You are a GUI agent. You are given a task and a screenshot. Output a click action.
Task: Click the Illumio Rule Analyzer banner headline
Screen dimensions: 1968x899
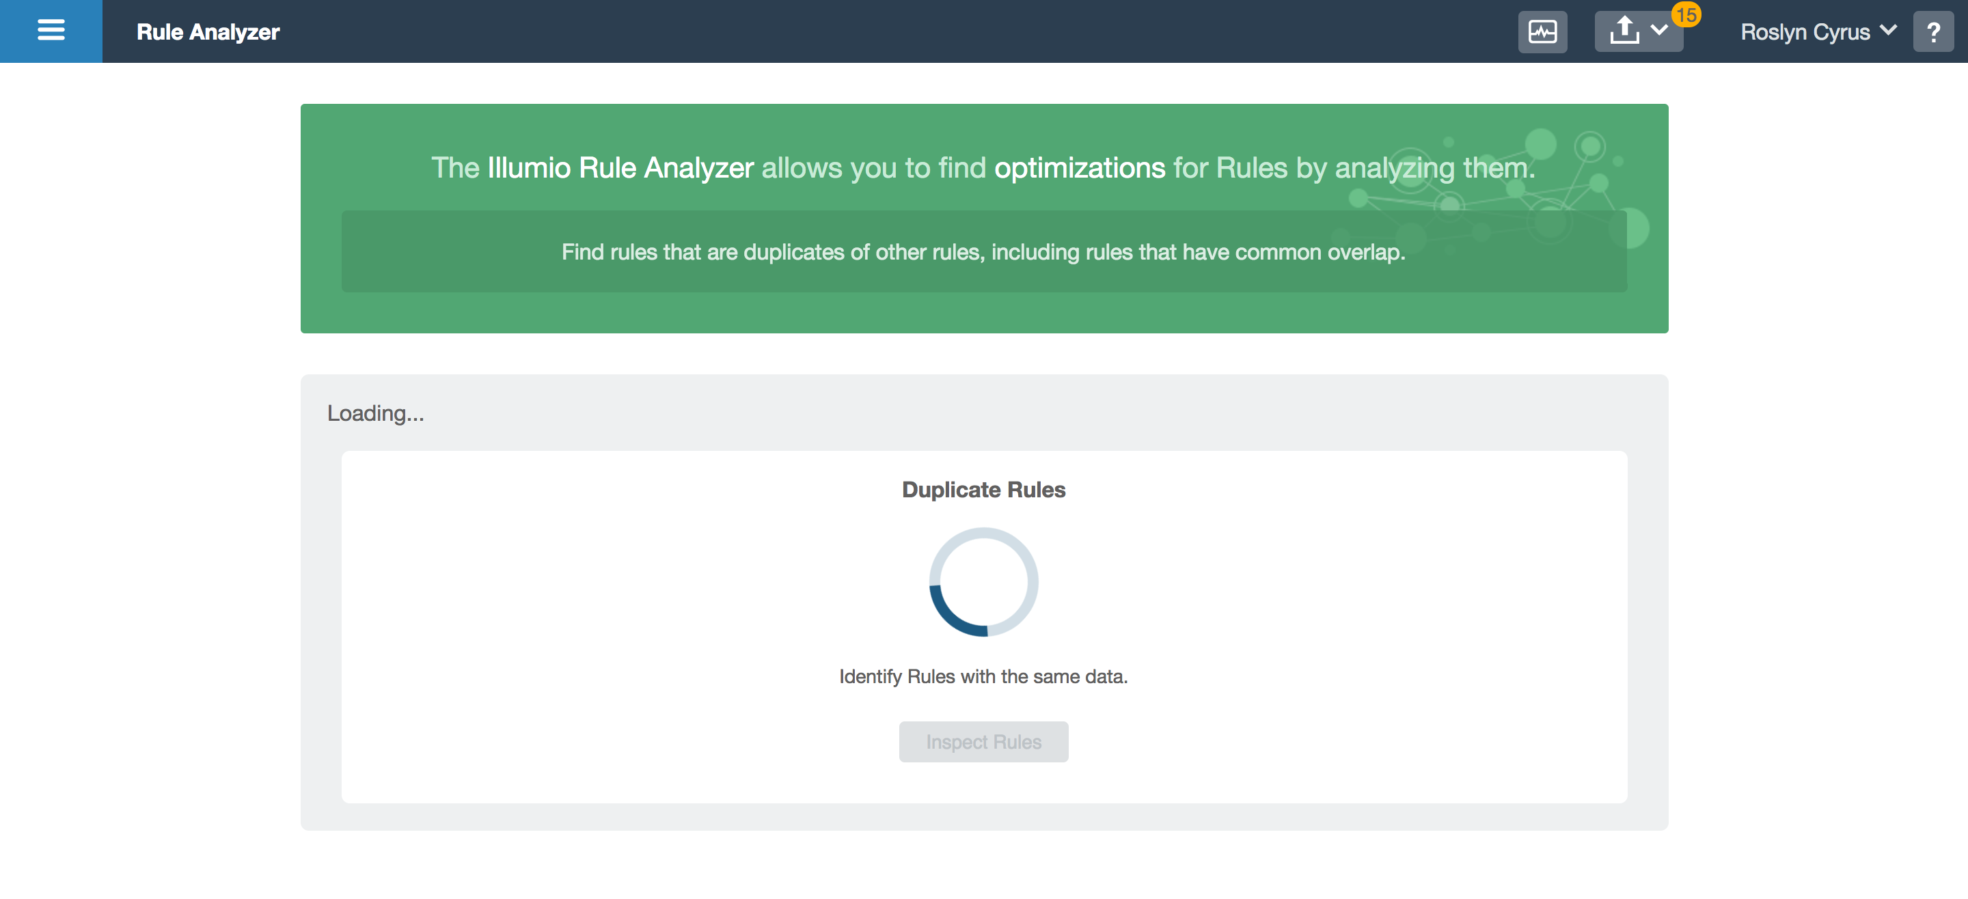coord(983,168)
